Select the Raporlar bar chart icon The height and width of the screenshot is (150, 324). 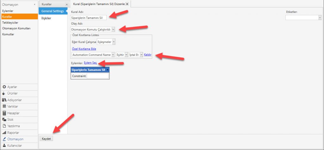[x=4, y=133]
